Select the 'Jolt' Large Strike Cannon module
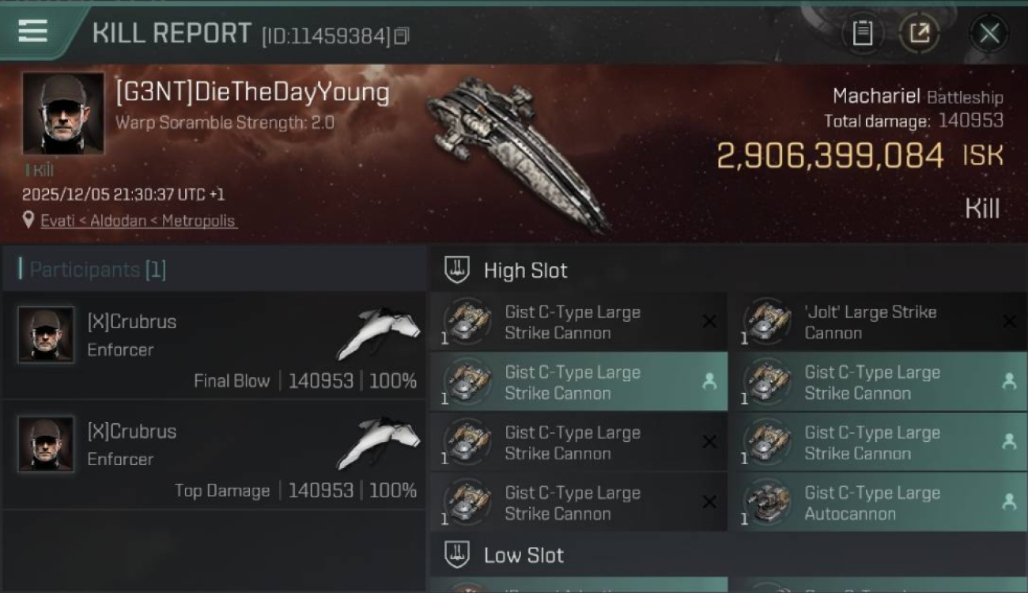1028x593 pixels. click(870, 322)
